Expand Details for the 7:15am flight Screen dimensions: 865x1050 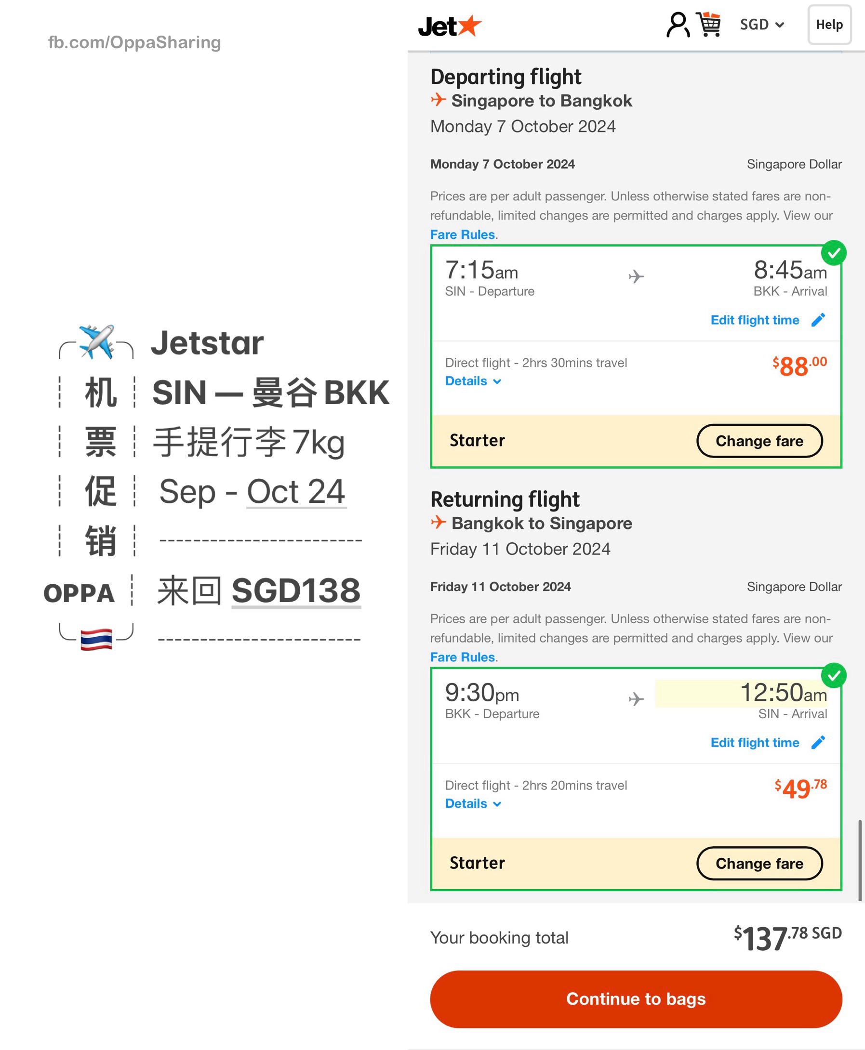click(x=473, y=381)
